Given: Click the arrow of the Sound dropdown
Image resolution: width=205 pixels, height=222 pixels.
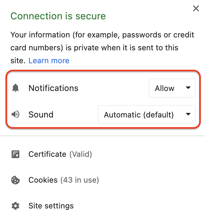Looking at the screenshot, I should coord(188,114).
